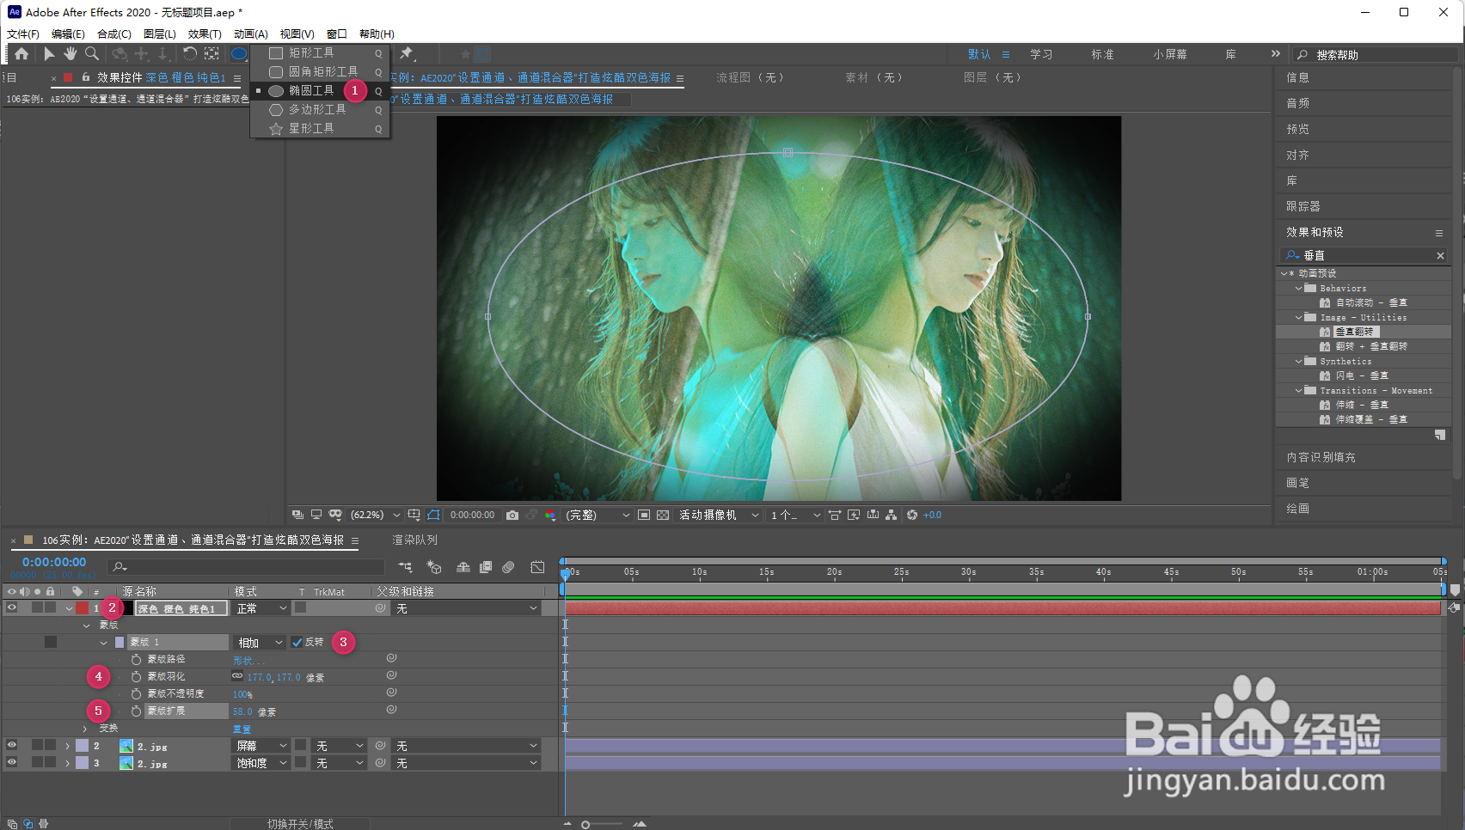This screenshot has height=830, width=1465.
Task: Open the graph editor icon
Action: click(x=537, y=567)
